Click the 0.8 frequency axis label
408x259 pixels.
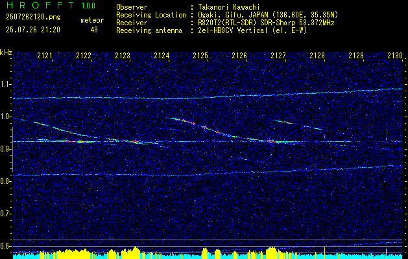point(6,181)
